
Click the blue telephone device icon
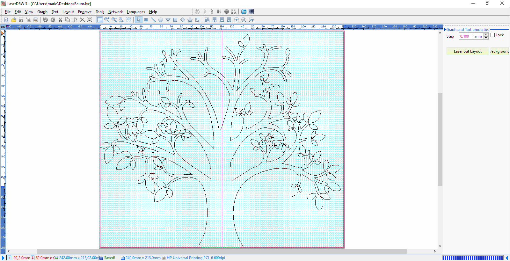click(244, 11)
